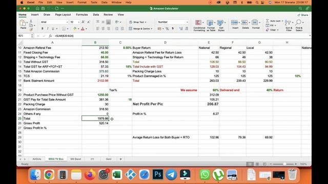Screen dimensions: 328x184
Task: Switch to Page Layout view icon in status bar
Action: coord(257,164)
